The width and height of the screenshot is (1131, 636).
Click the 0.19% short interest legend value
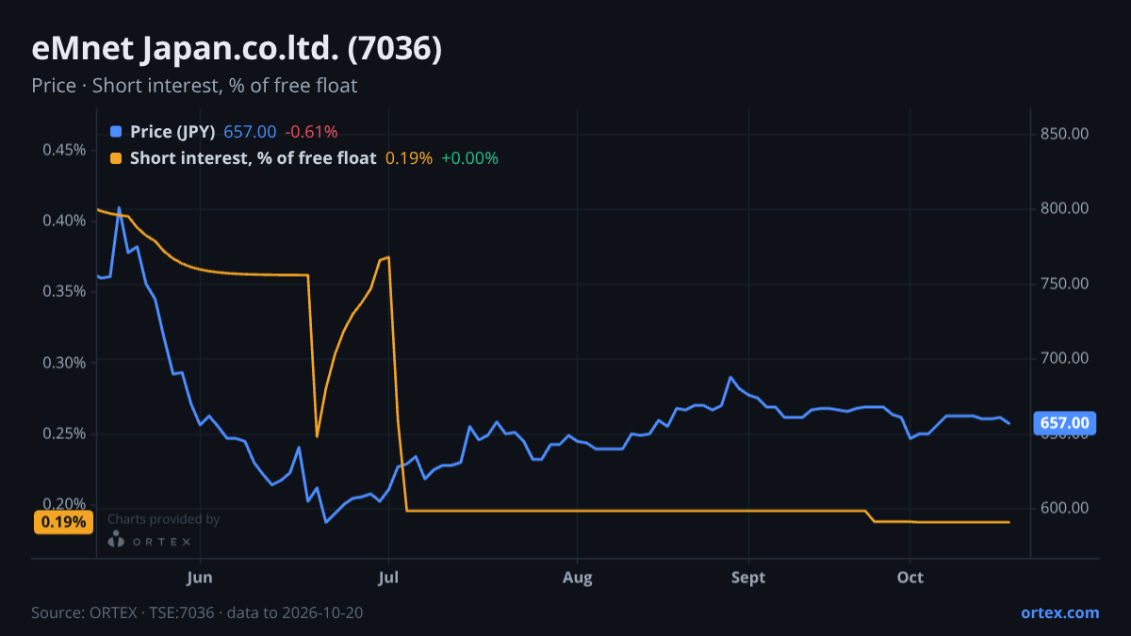tap(409, 158)
